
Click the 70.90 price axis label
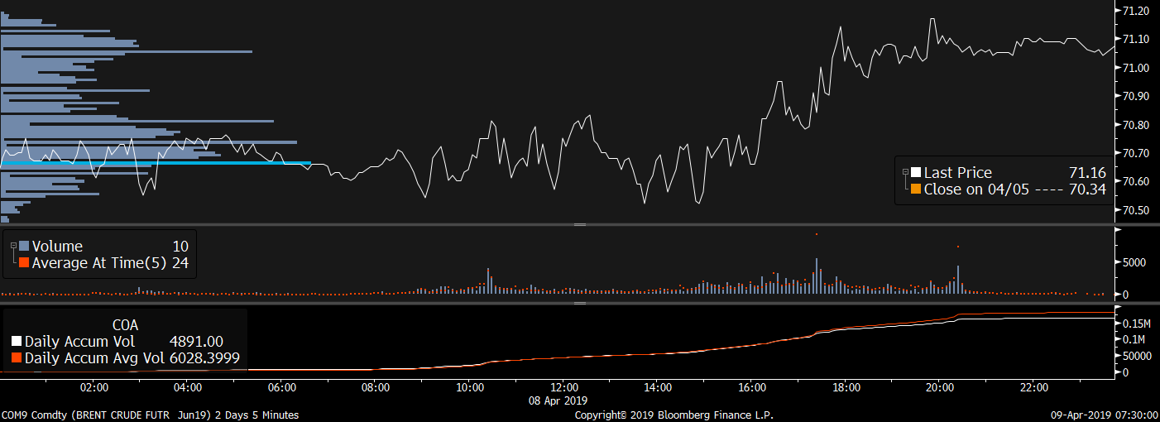point(1136,96)
